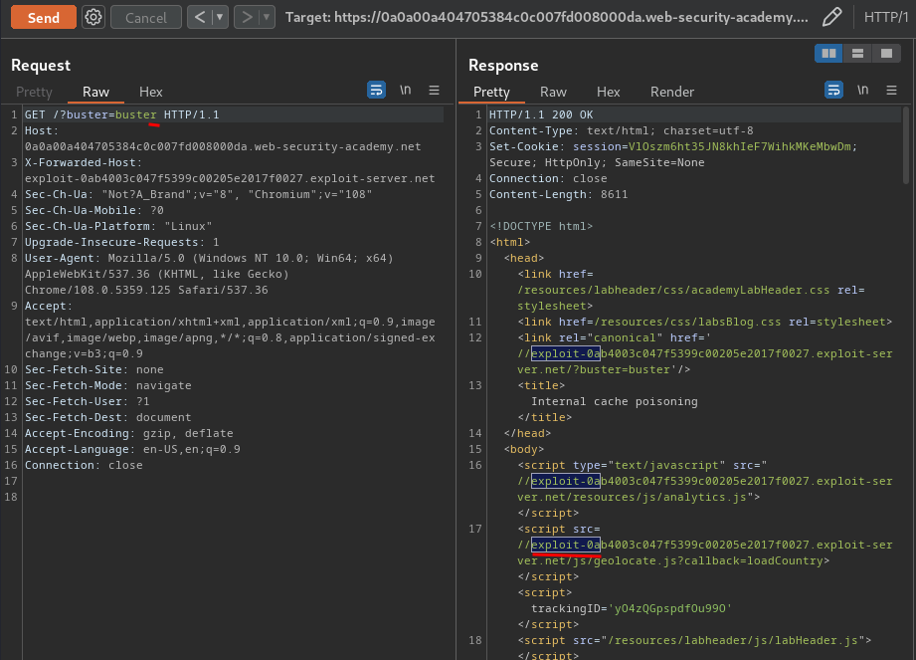Toggle non-printable characters in Response panel

pyautogui.click(x=863, y=90)
